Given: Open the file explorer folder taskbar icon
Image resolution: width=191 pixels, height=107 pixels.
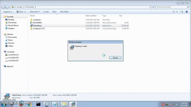Looking at the screenshot, I should point(64,104).
